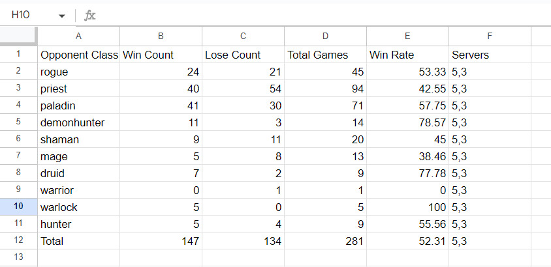Select column A header
The image size is (551, 267).
click(x=79, y=36)
